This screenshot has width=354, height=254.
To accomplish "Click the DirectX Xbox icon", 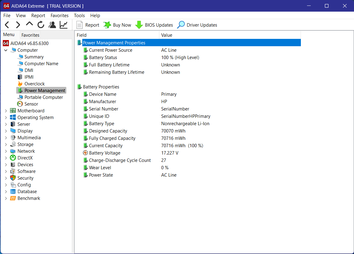I will (x=13, y=158).
